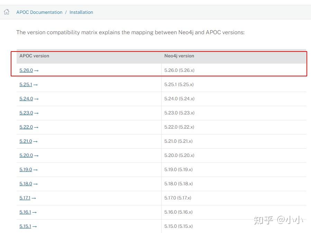Click the Neo4j version column header
This screenshot has height=233, width=311.
[179, 56]
